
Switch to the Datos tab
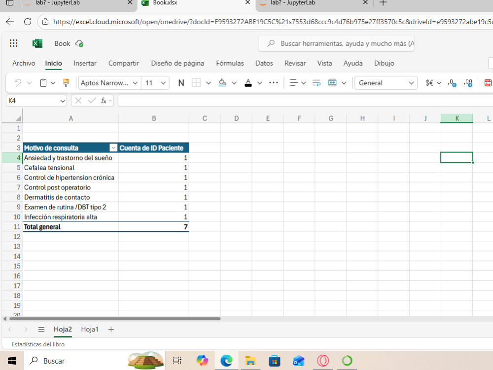pos(264,63)
